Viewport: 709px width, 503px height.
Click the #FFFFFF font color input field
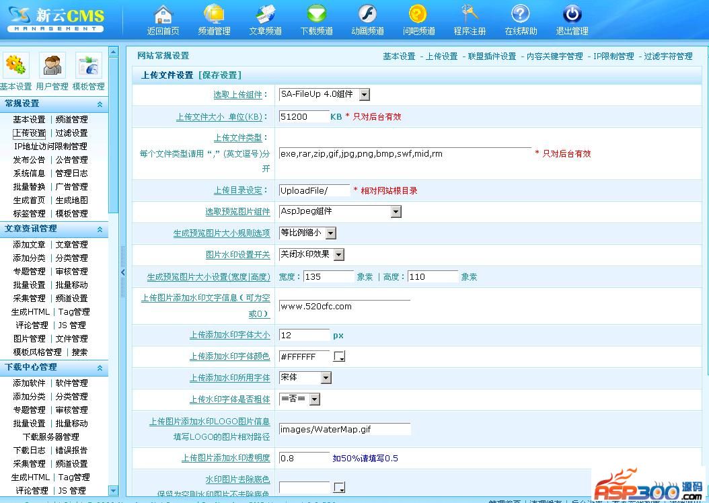point(304,356)
